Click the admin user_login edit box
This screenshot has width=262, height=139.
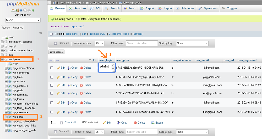[x=107, y=68]
